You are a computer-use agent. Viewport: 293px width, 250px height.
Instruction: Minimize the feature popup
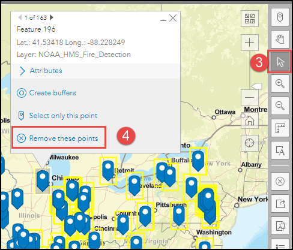click(x=163, y=20)
